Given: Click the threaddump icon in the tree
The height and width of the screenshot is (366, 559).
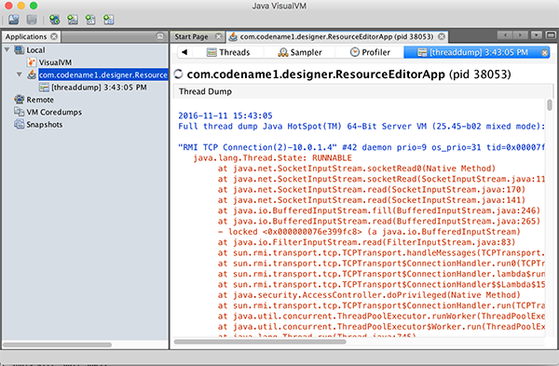Looking at the screenshot, I should 44,88.
